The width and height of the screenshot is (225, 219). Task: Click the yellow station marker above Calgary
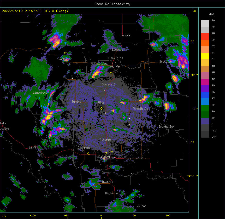(x=106, y=153)
